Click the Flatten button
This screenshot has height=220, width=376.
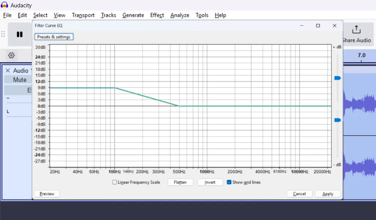(x=180, y=182)
